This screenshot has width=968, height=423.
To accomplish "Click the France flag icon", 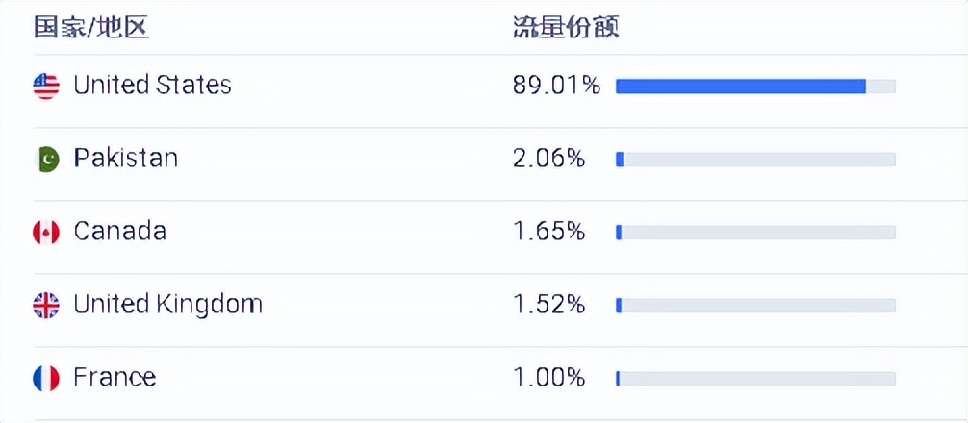I will point(46,378).
